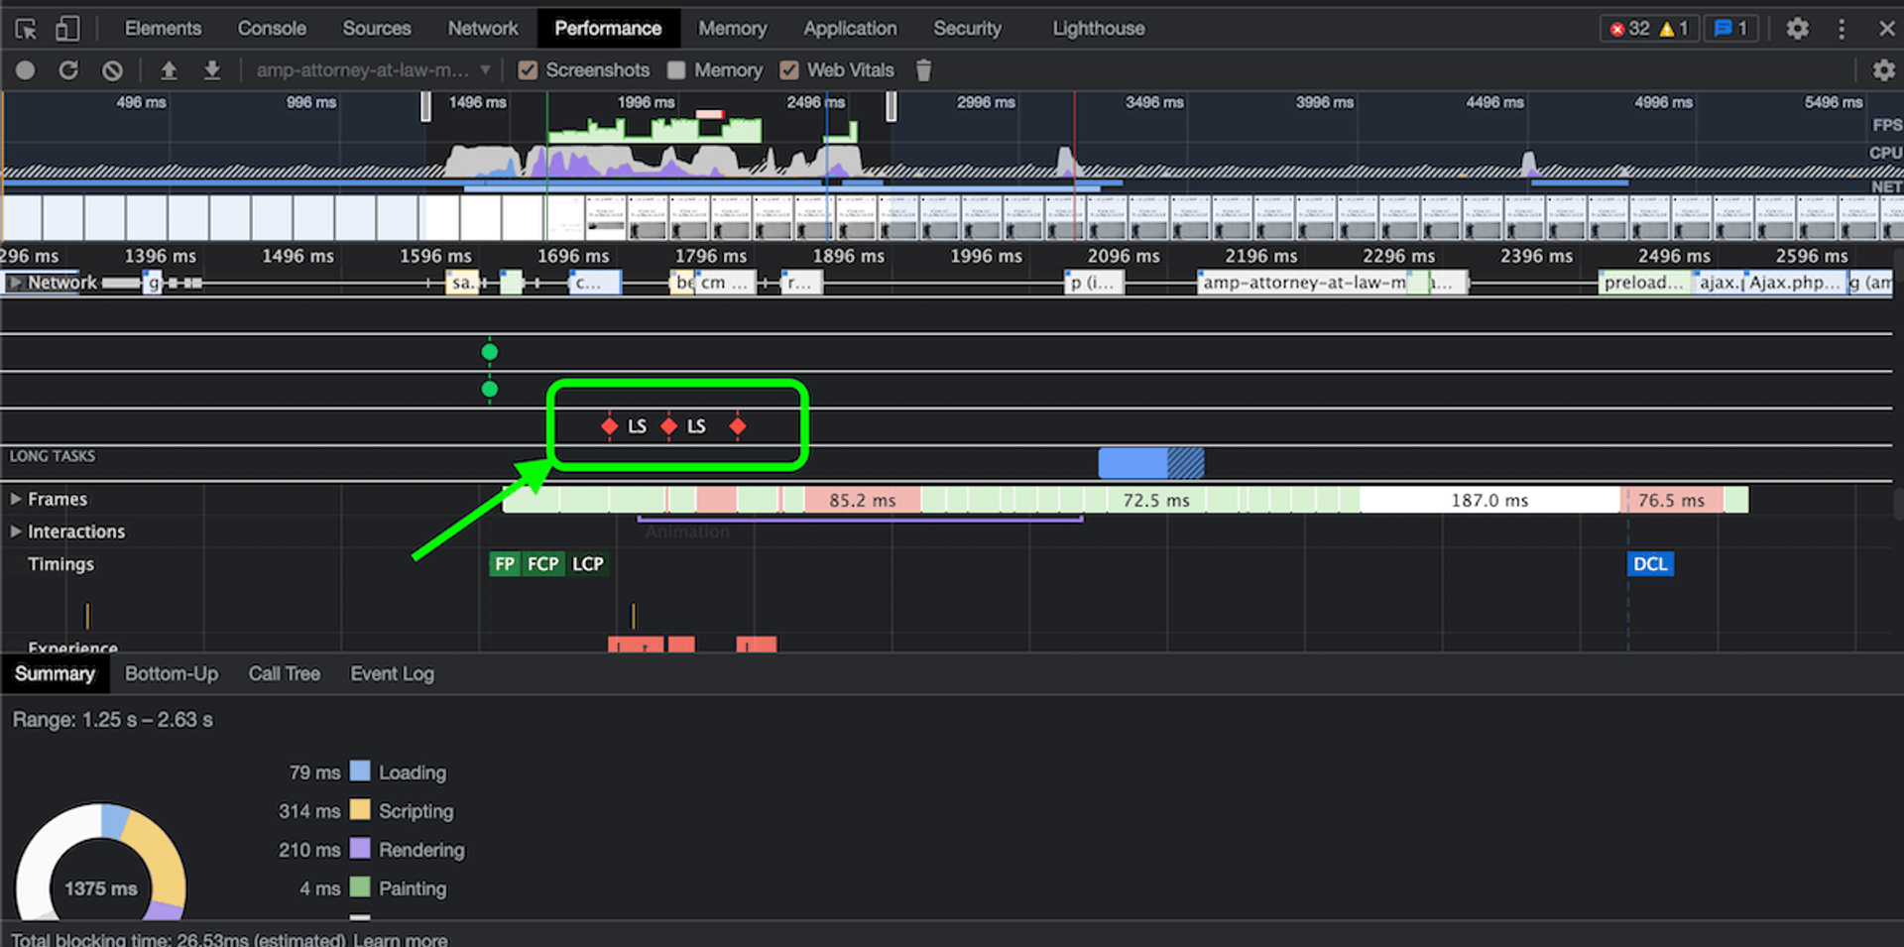1904x947 pixels.
Task: Click the blue long task block
Action: click(1150, 463)
